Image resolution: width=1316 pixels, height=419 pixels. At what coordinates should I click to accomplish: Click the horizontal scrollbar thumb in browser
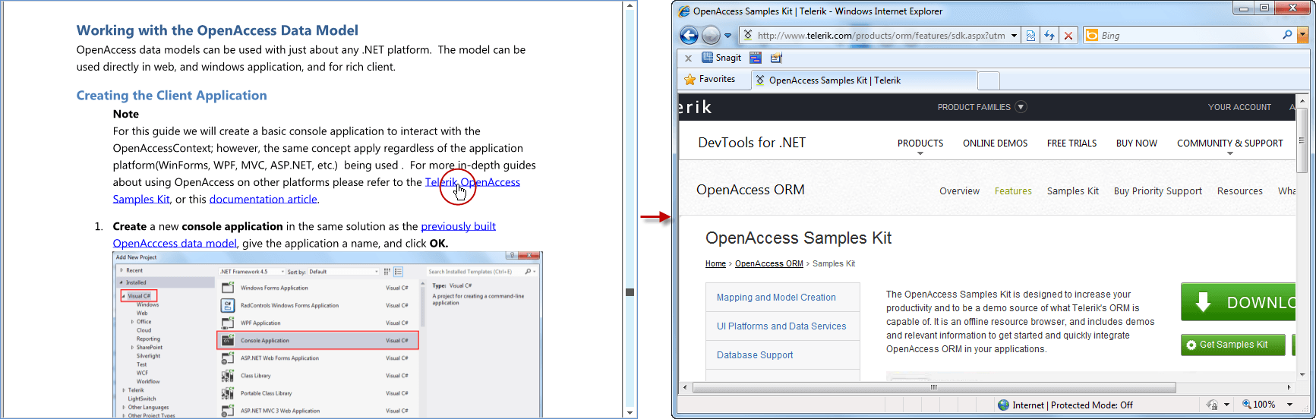click(x=934, y=387)
